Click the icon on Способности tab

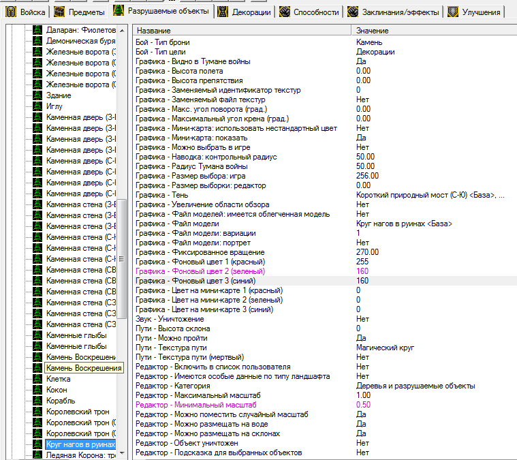point(285,12)
